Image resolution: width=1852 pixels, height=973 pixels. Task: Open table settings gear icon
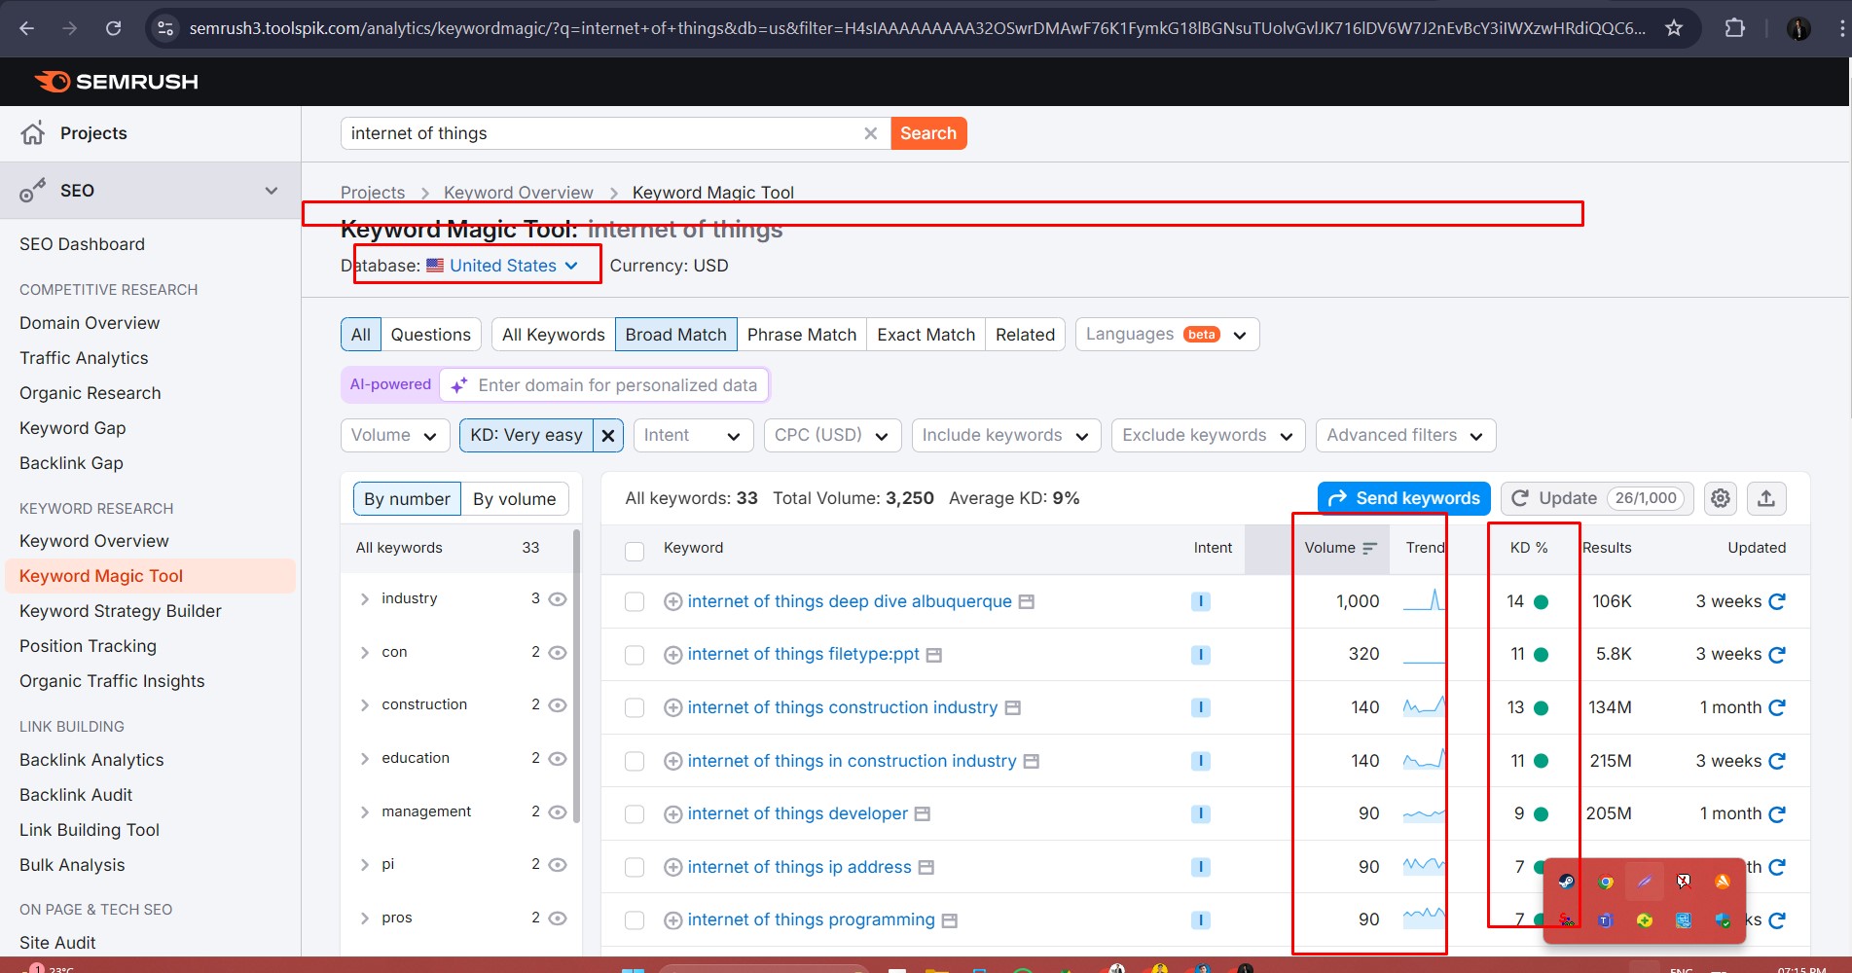tap(1721, 498)
